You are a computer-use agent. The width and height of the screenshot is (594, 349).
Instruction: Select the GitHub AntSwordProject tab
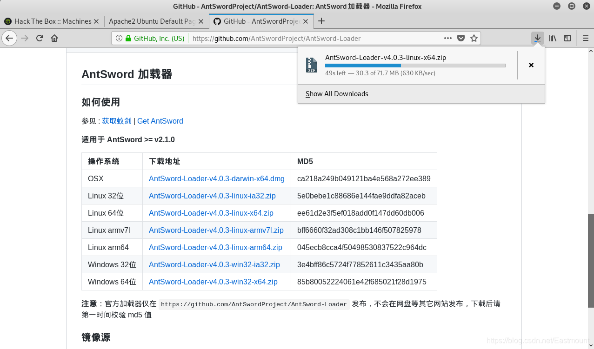(x=262, y=21)
